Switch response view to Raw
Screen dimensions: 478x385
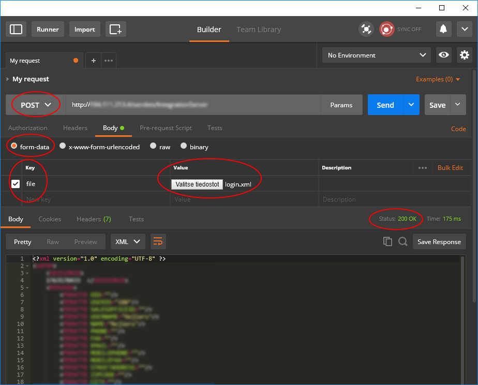click(x=53, y=241)
